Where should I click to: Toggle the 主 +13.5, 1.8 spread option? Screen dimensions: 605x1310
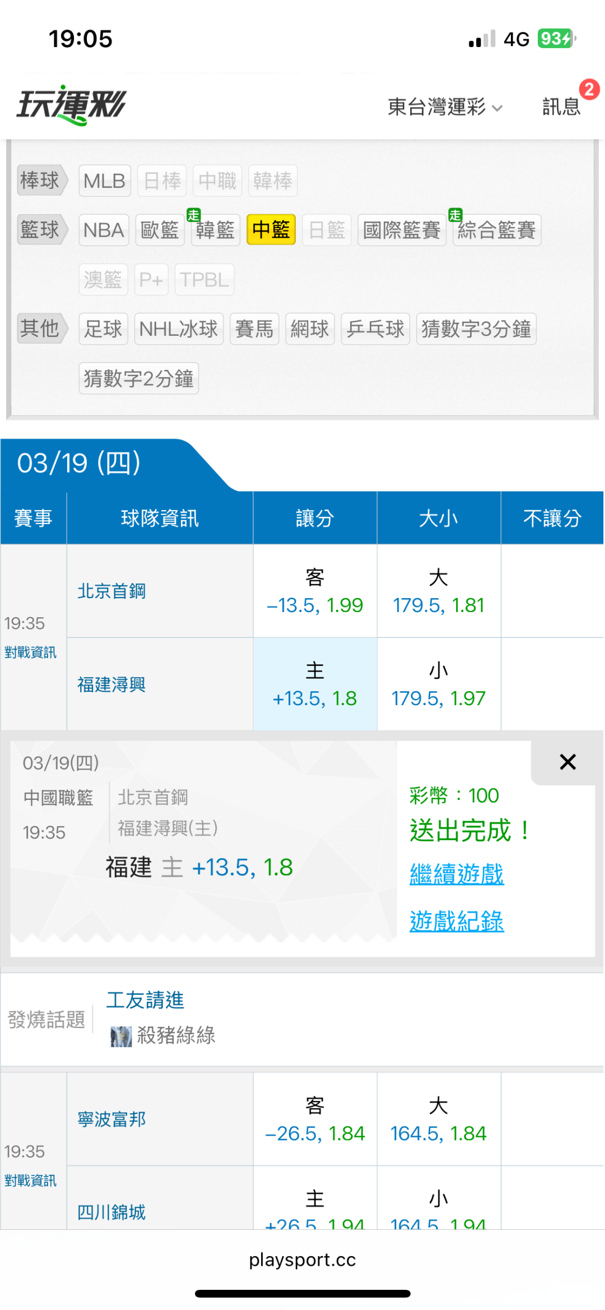tap(315, 684)
